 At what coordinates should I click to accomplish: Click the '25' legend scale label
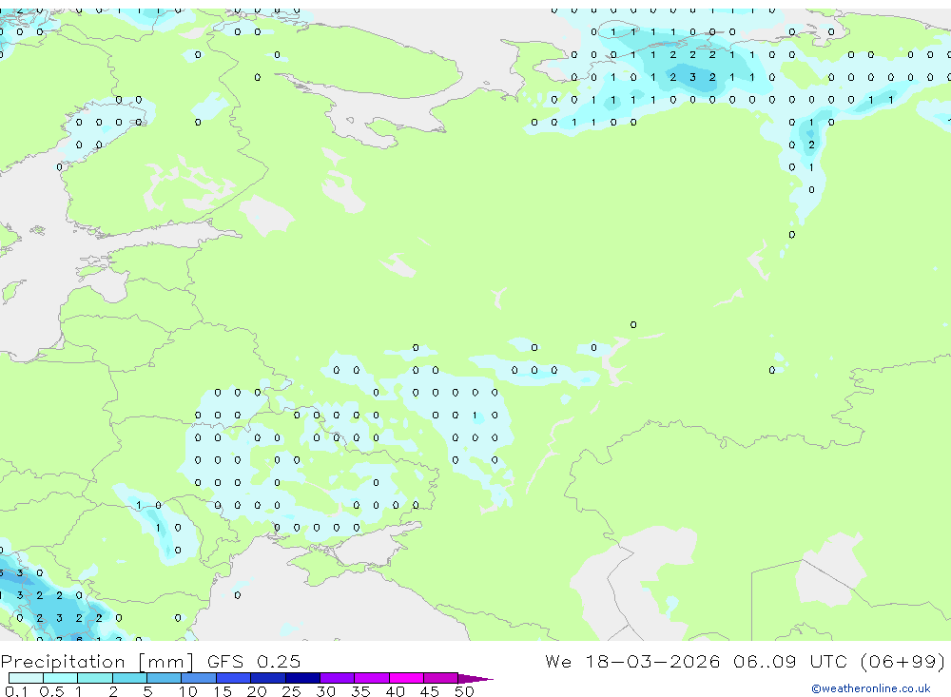291,691
